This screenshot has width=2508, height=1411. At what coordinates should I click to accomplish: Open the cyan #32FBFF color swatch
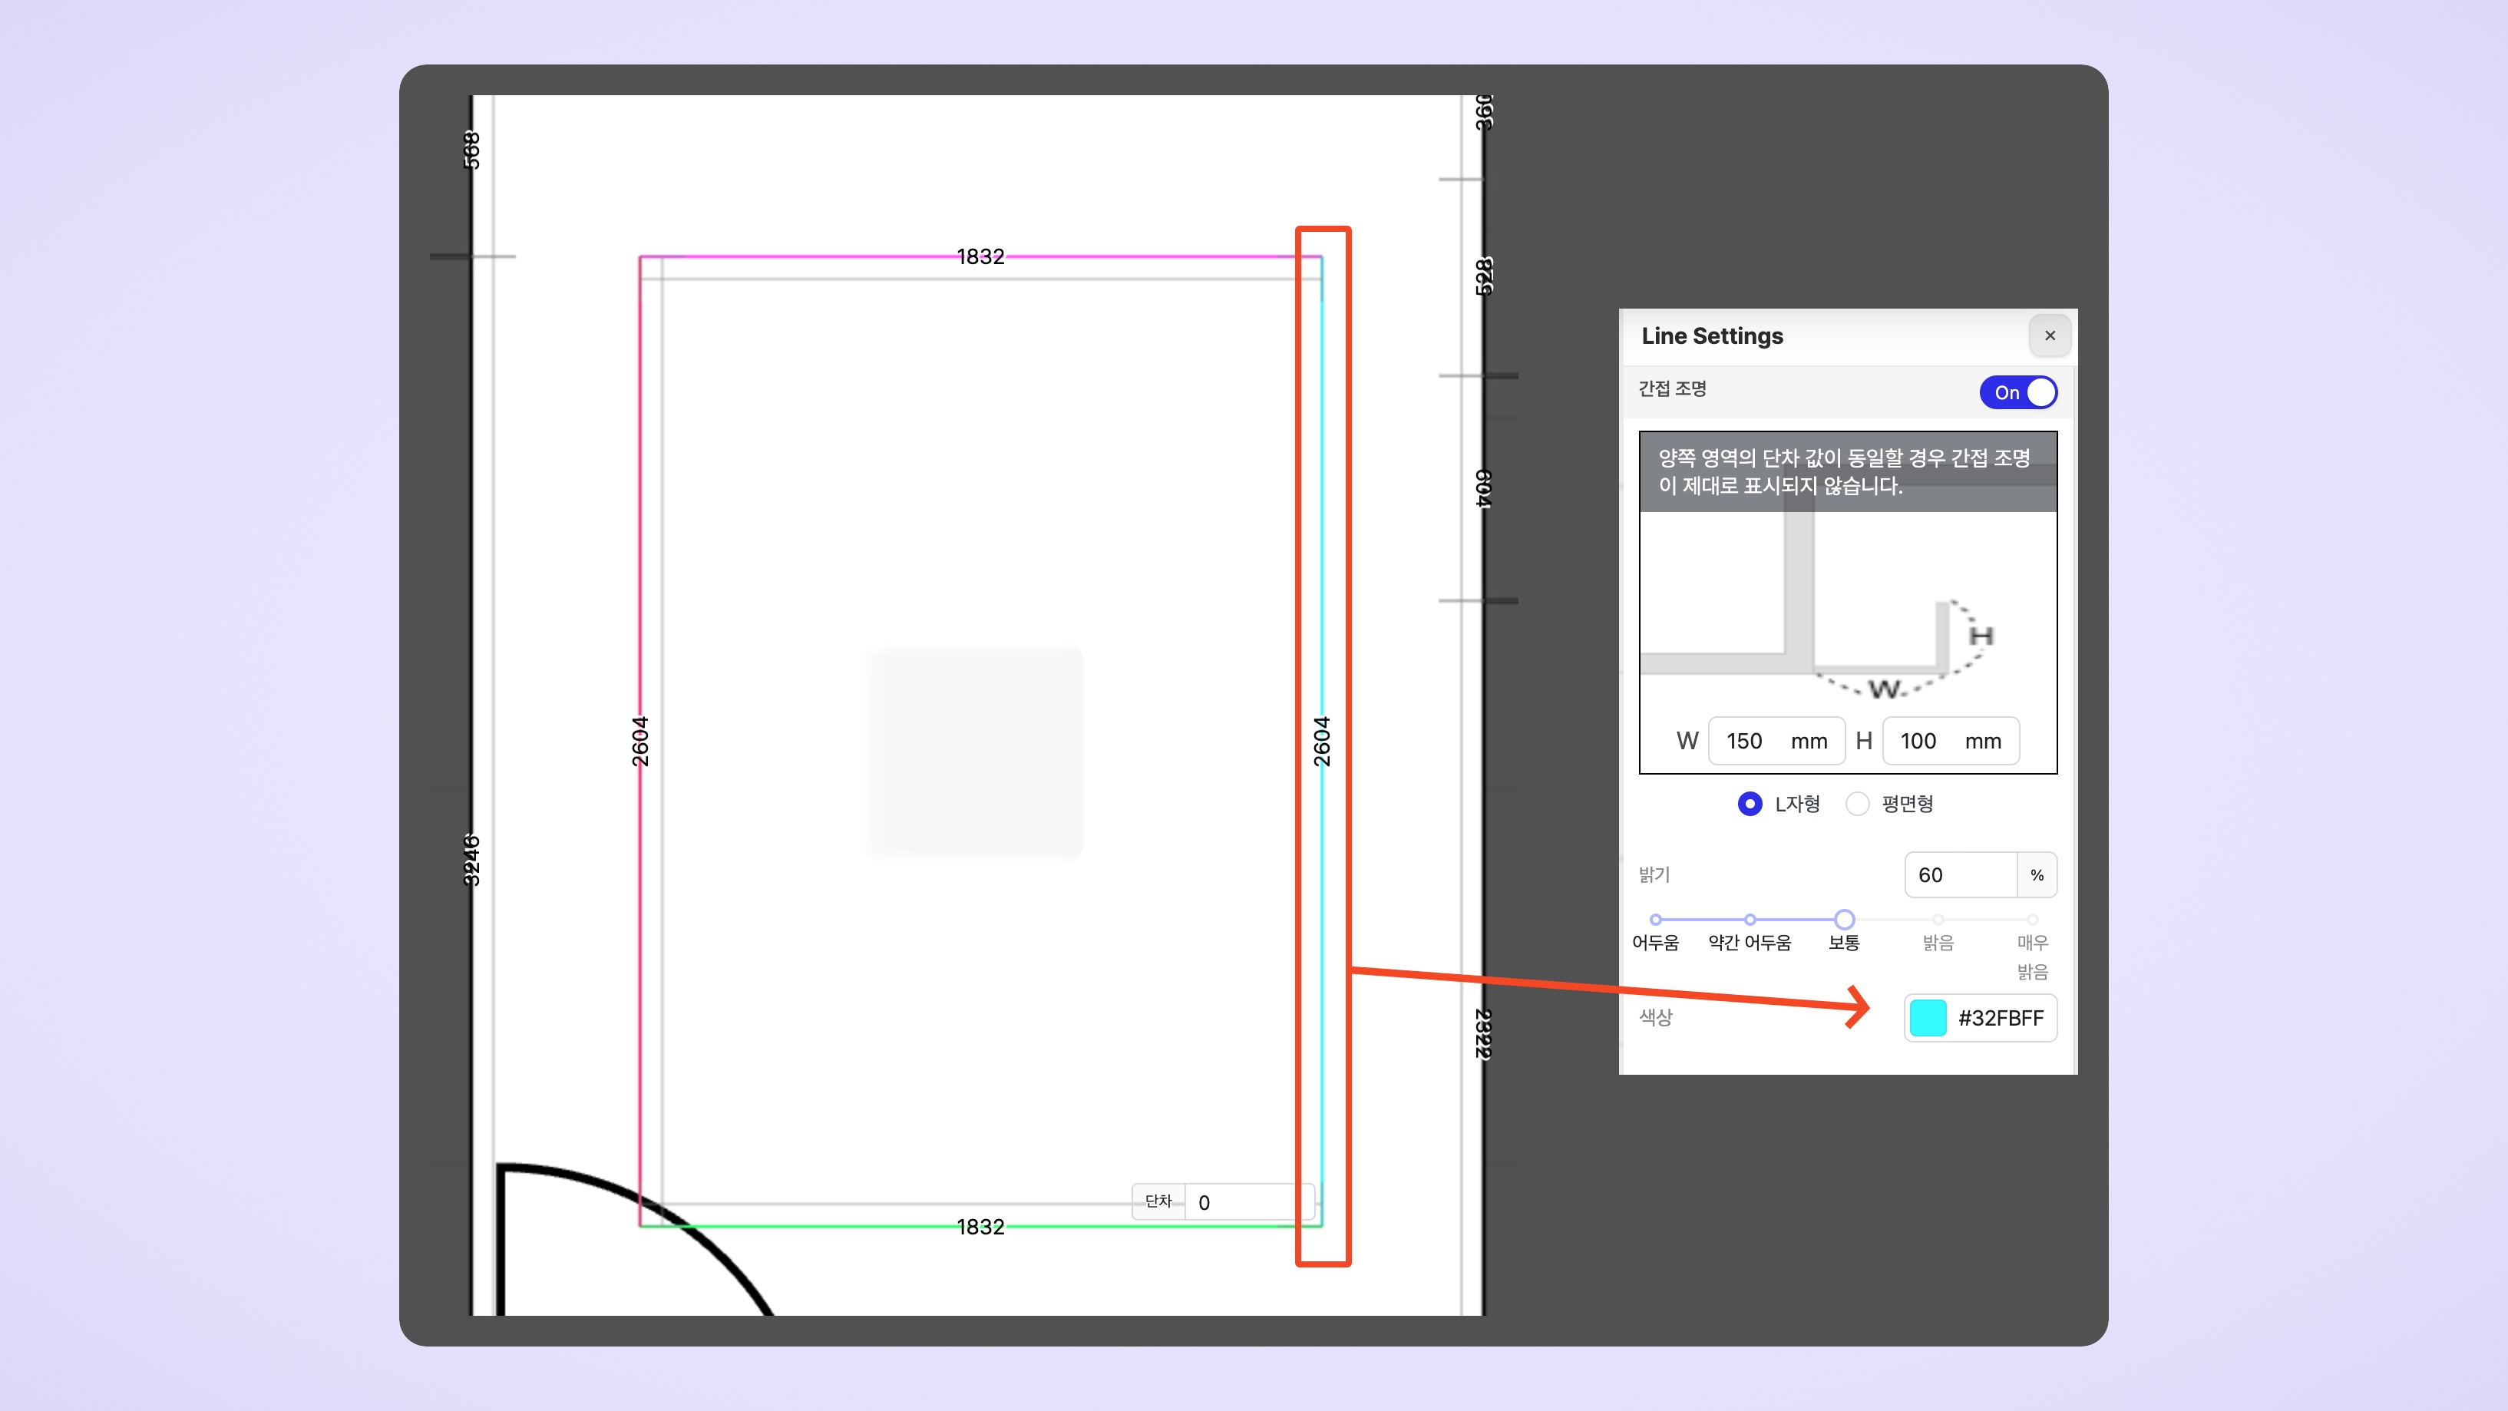tap(1928, 1018)
